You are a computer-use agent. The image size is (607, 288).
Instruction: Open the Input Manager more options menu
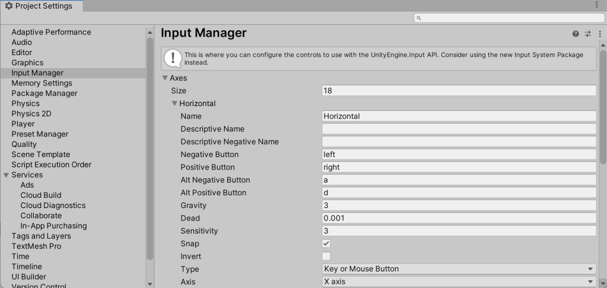[x=599, y=34]
